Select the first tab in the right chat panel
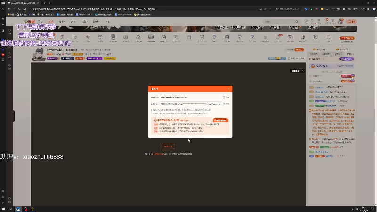 [x=313, y=54]
